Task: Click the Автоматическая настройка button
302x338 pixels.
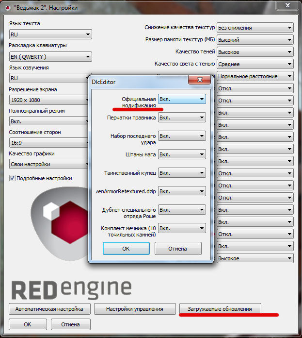Action: (49, 309)
